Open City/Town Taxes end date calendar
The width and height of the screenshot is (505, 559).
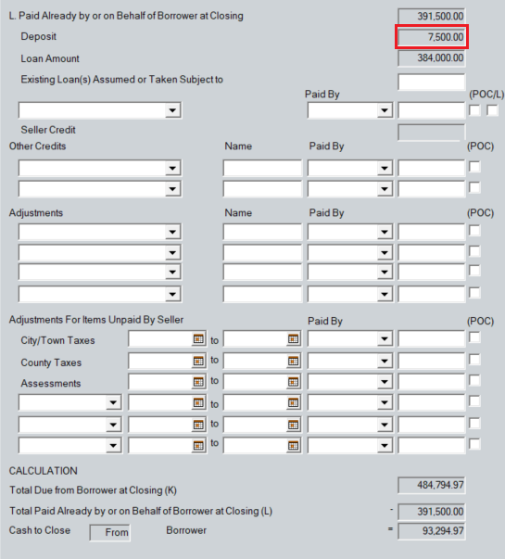(x=293, y=339)
